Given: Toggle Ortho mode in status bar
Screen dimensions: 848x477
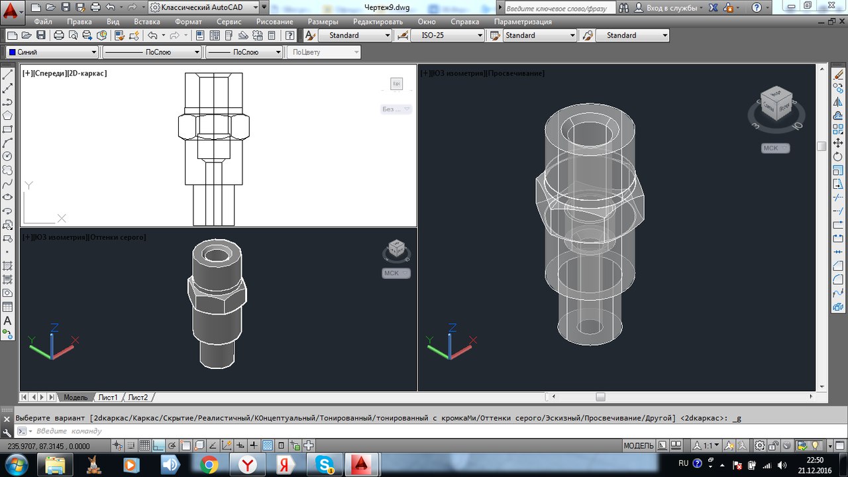Looking at the screenshot, I should coord(160,446).
